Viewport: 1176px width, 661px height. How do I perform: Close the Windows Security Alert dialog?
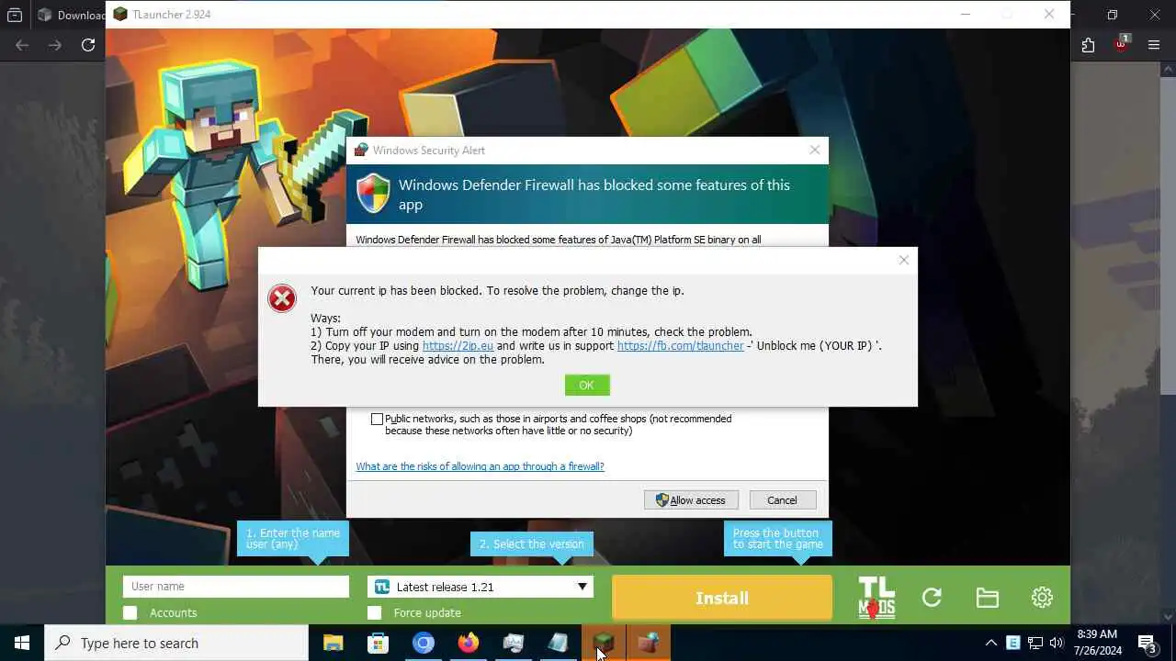pyautogui.click(x=814, y=150)
